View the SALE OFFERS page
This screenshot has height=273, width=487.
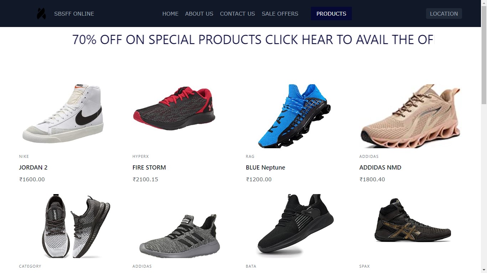280,14
